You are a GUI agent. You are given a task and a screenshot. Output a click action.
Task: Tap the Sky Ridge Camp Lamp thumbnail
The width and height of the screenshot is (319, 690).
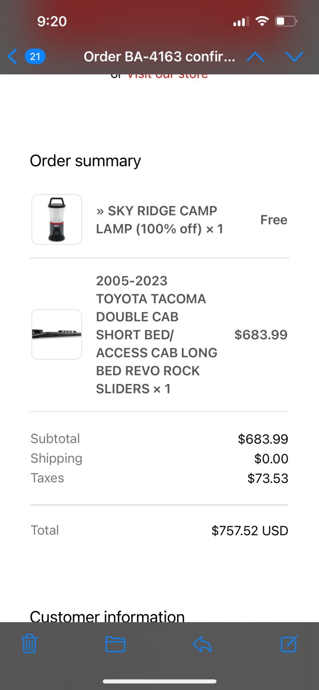coord(57,219)
